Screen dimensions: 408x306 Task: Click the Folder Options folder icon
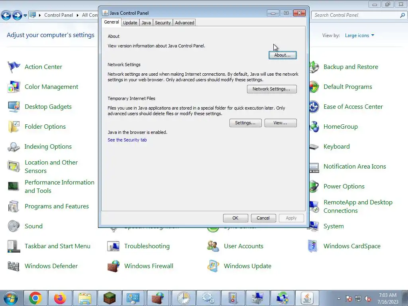coord(14,127)
